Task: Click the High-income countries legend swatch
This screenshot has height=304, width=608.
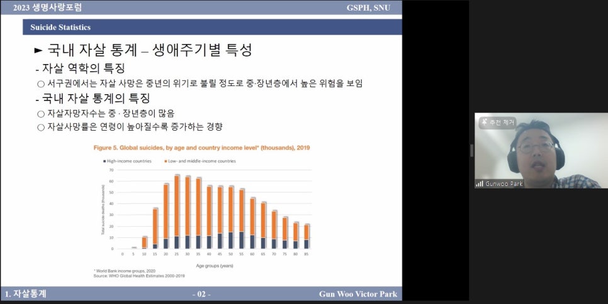Action: pyautogui.click(x=104, y=161)
